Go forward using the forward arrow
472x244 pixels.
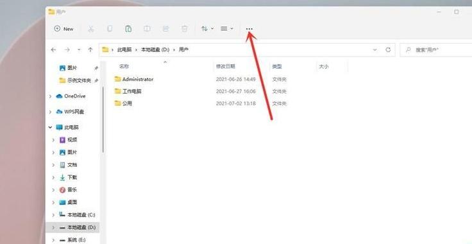pyautogui.click(x=67, y=49)
